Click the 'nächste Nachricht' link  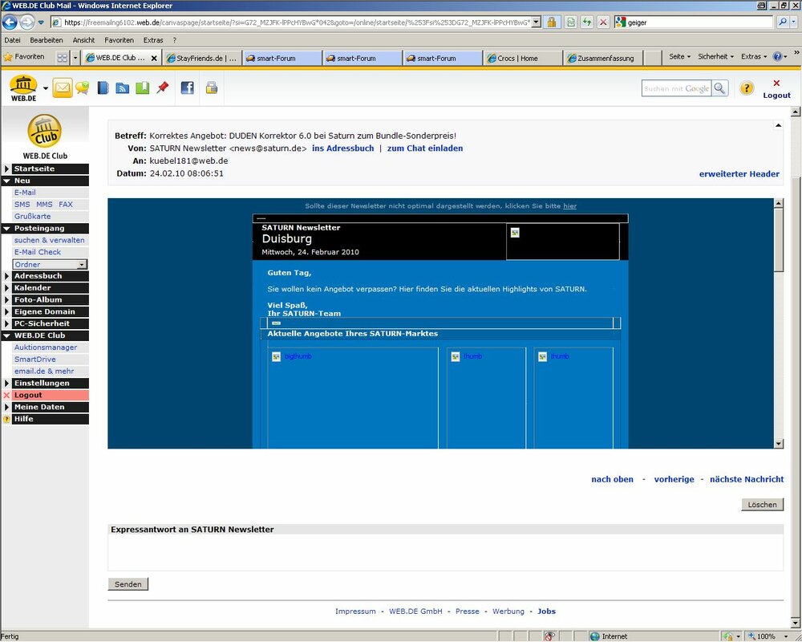pyautogui.click(x=746, y=479)
